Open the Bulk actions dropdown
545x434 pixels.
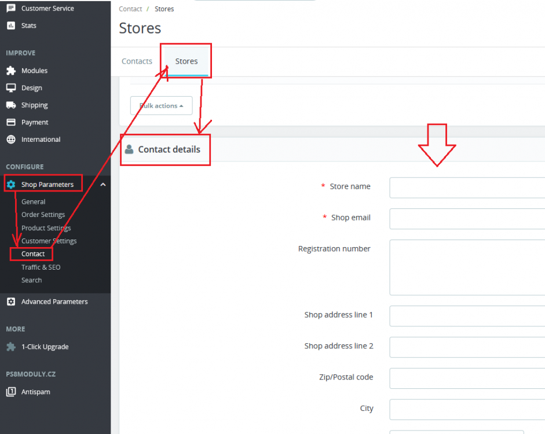[x=161, y=105]
